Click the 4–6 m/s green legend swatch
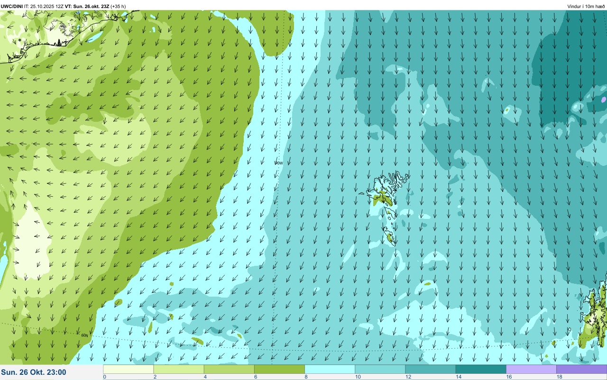607x380 pixels. pyautogui.click(x=229, y=369)
